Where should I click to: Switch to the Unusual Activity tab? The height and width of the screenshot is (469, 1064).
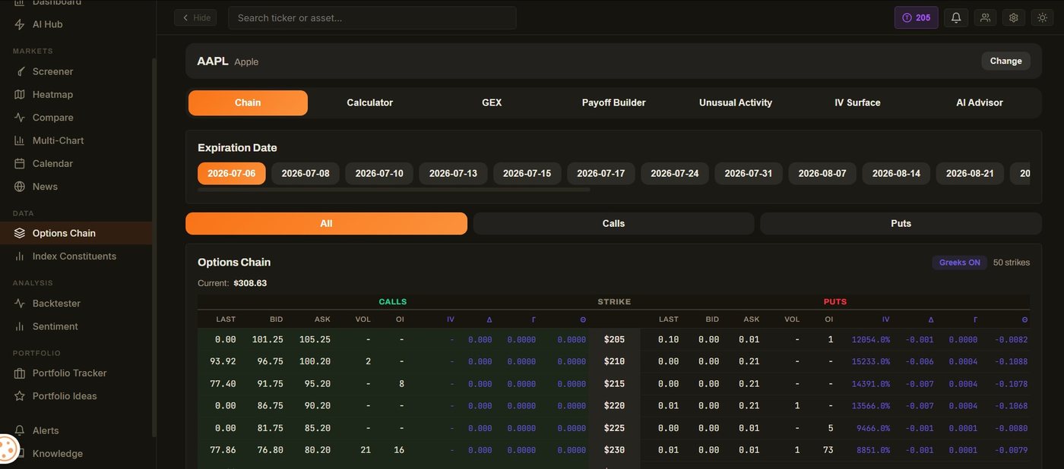[x=736, y=102]
